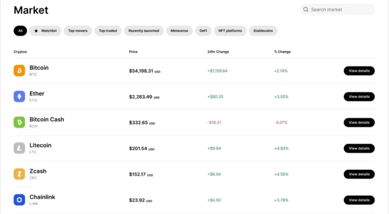This screenshot has height=214, width=389.
Task: Choose the DeFi category filter
Action: (x=203, y=31)
